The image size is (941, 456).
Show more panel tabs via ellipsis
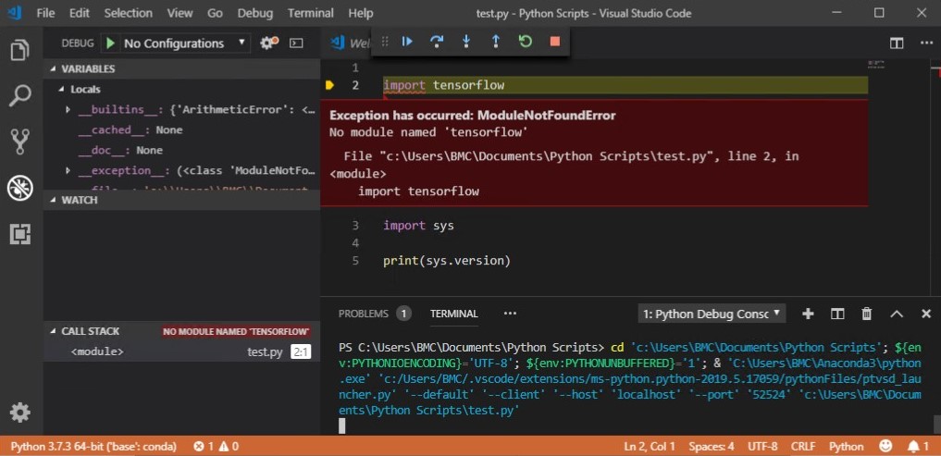tap(510, 314)
